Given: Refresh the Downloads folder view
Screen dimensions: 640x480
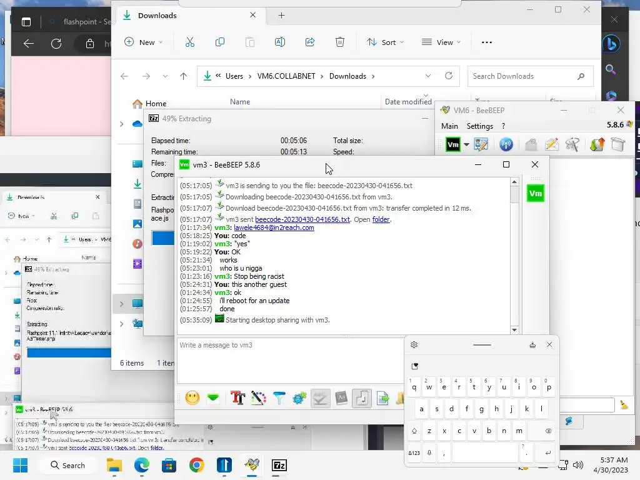Looking at the screenshot, I should [x=449, y=76].
